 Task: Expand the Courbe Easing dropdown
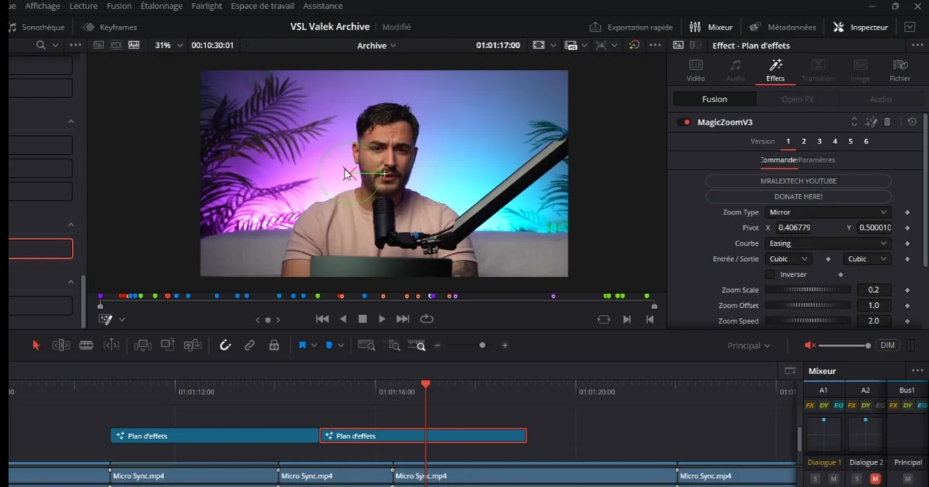click(x=827, y=243)
